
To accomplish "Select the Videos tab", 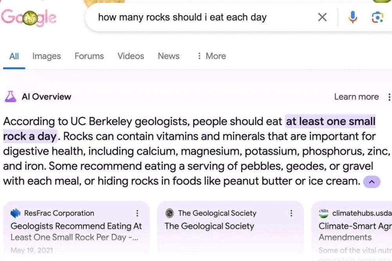I will point(131,56).
